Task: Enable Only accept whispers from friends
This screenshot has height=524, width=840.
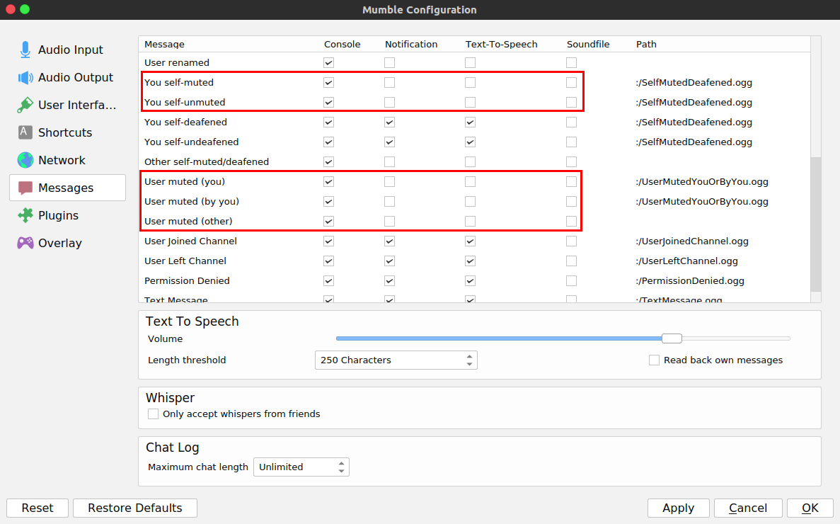Action: tap(154, 414)
